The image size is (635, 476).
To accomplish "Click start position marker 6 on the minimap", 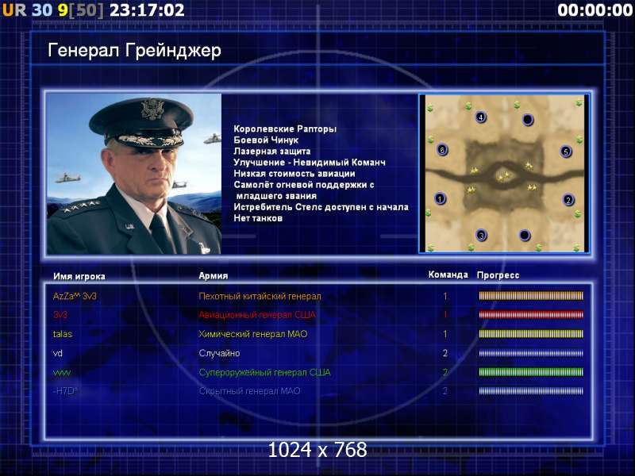I will click(x=442, y=150).
